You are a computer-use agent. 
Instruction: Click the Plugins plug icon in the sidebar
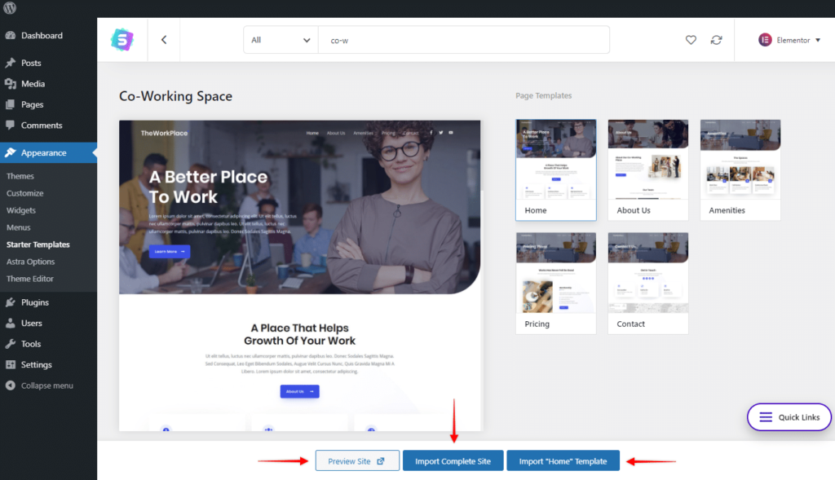click(11, 302)
